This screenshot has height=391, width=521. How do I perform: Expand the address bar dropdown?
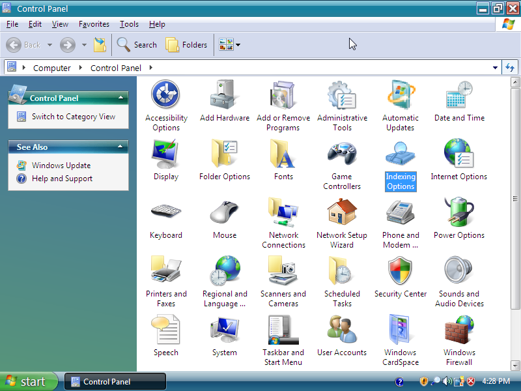coord(496,68)
